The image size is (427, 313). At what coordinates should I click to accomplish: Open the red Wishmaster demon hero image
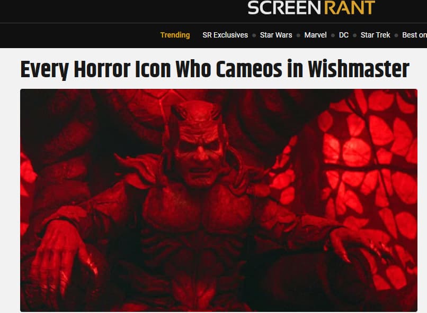219,200
